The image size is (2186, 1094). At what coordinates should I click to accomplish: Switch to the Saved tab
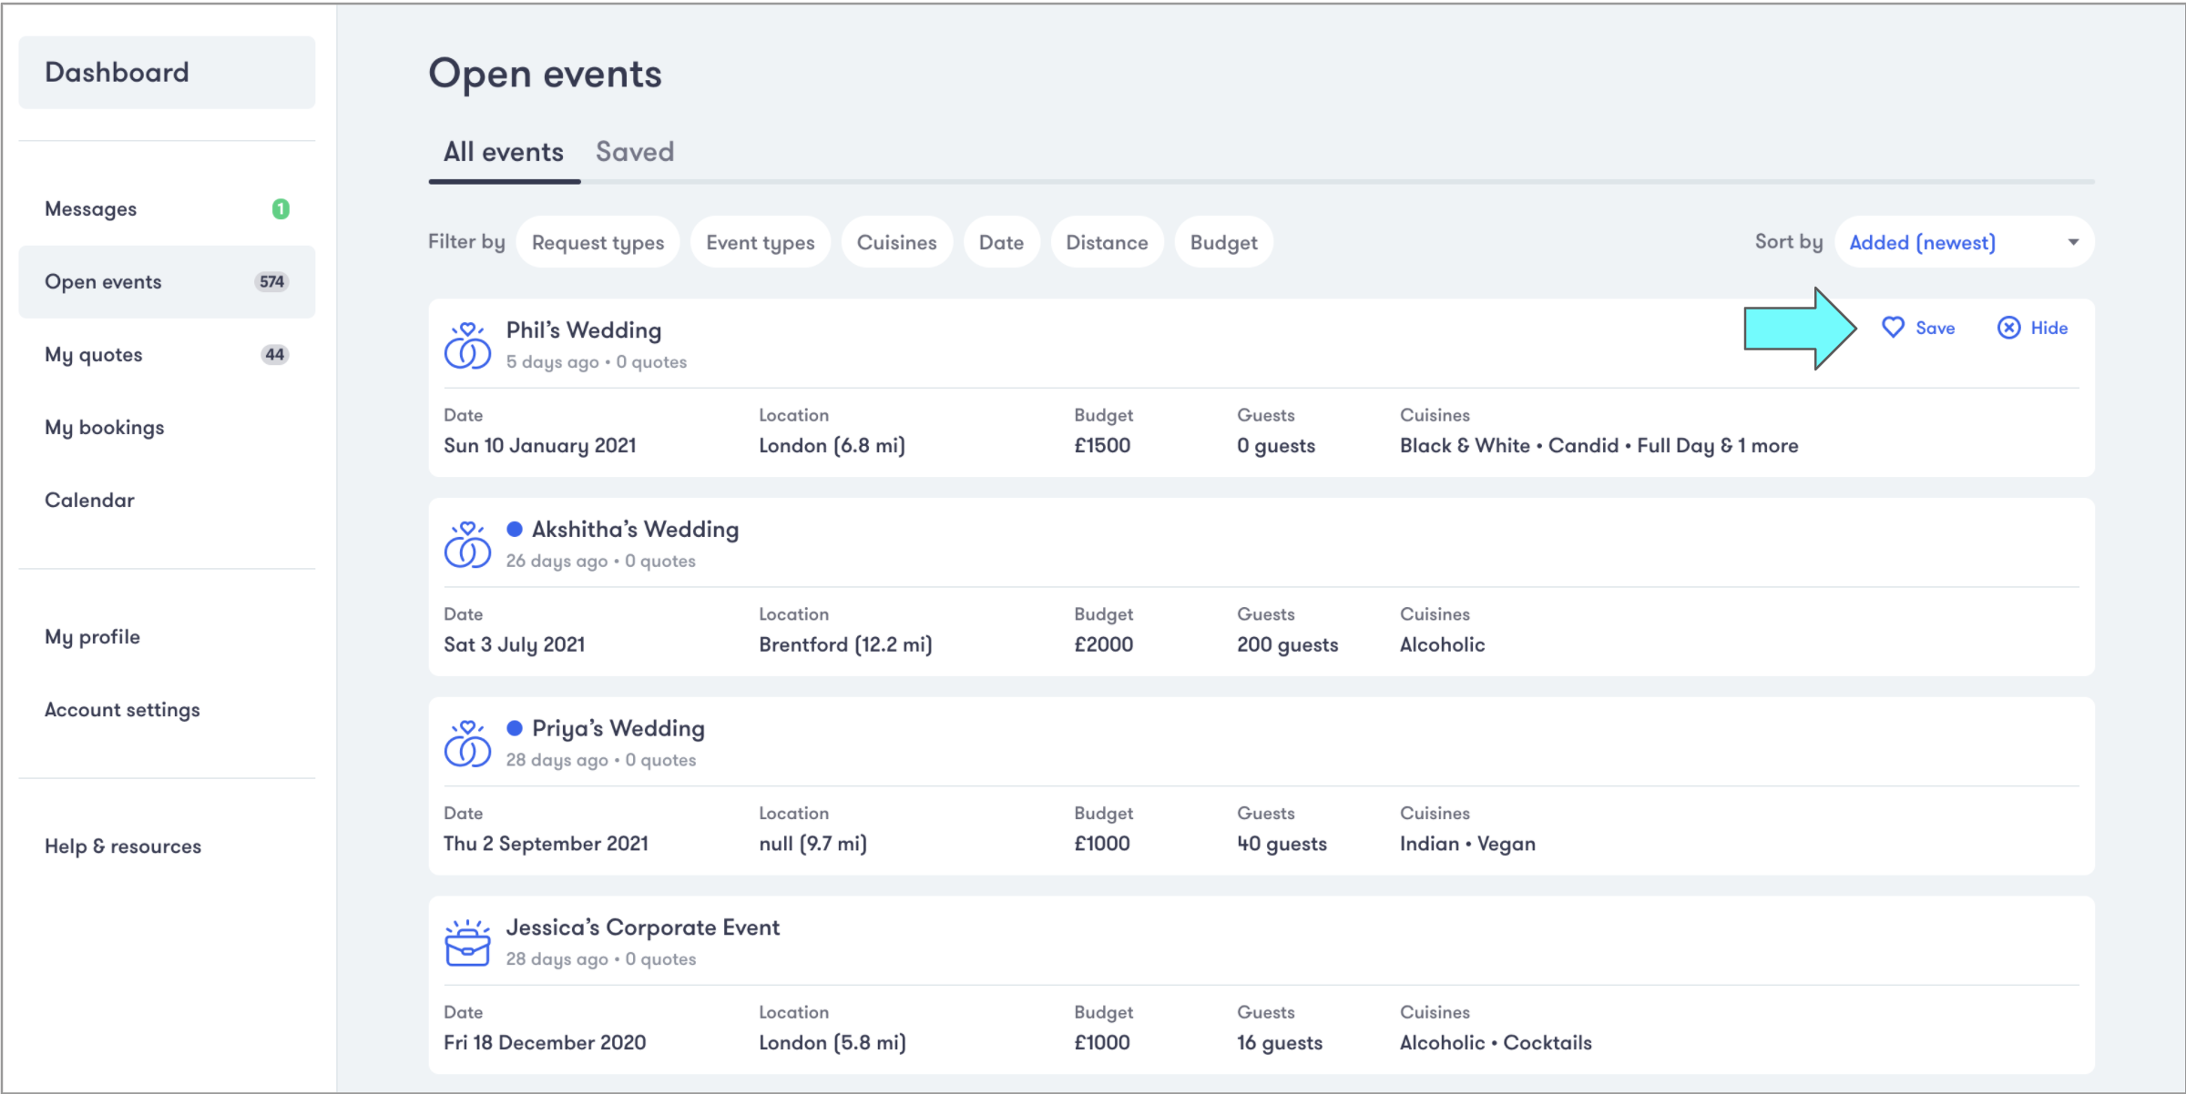(x=635, y=152)
